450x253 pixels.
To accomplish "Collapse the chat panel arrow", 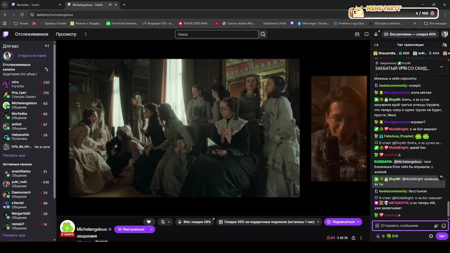I will click(x=376, y=45).
